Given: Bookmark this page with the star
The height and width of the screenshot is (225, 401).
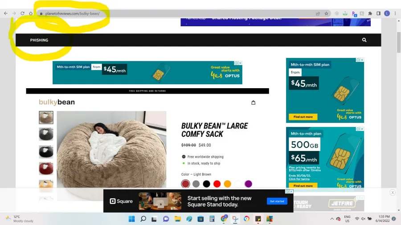Looking at the screenshot, I should tap(326, 13).
